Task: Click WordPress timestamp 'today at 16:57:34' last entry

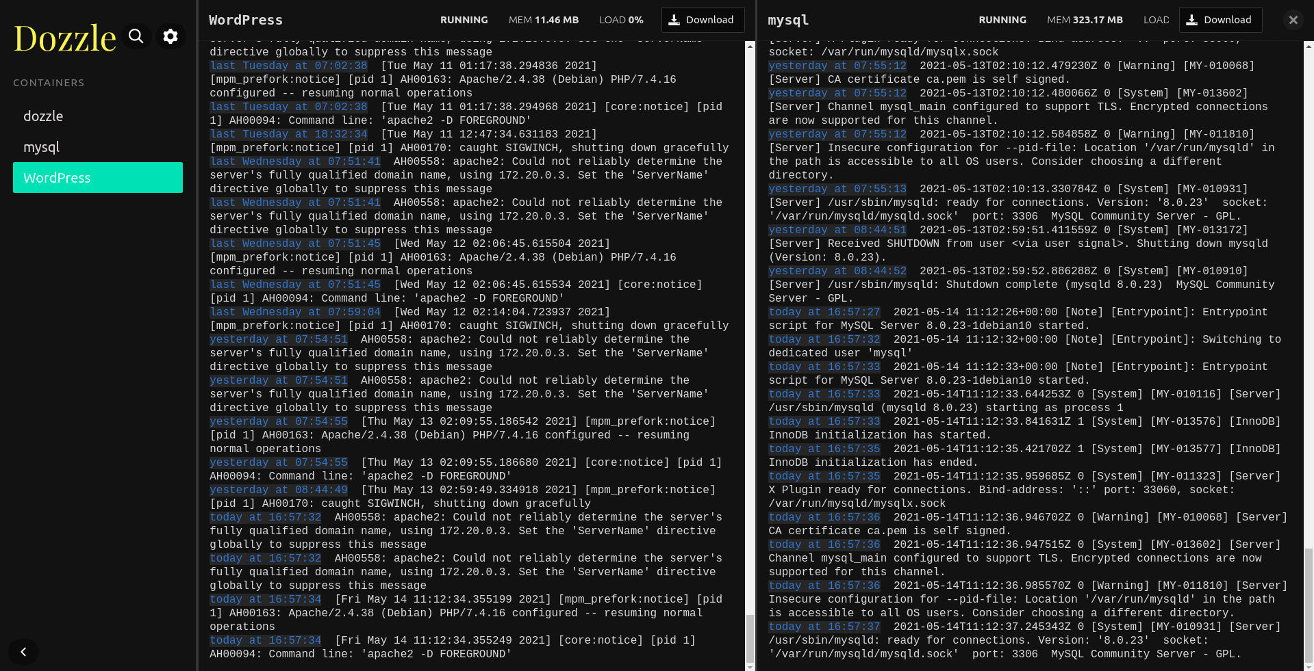Action: click(265, 640)
